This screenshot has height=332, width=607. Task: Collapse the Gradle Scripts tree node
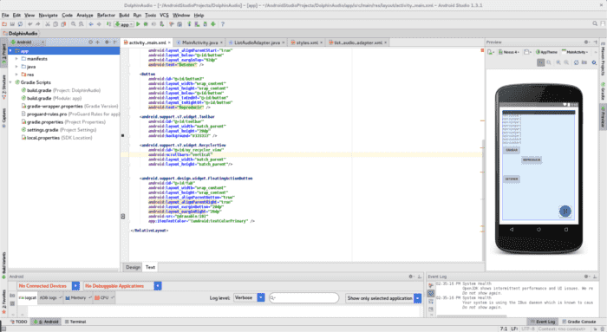[10, 82]
